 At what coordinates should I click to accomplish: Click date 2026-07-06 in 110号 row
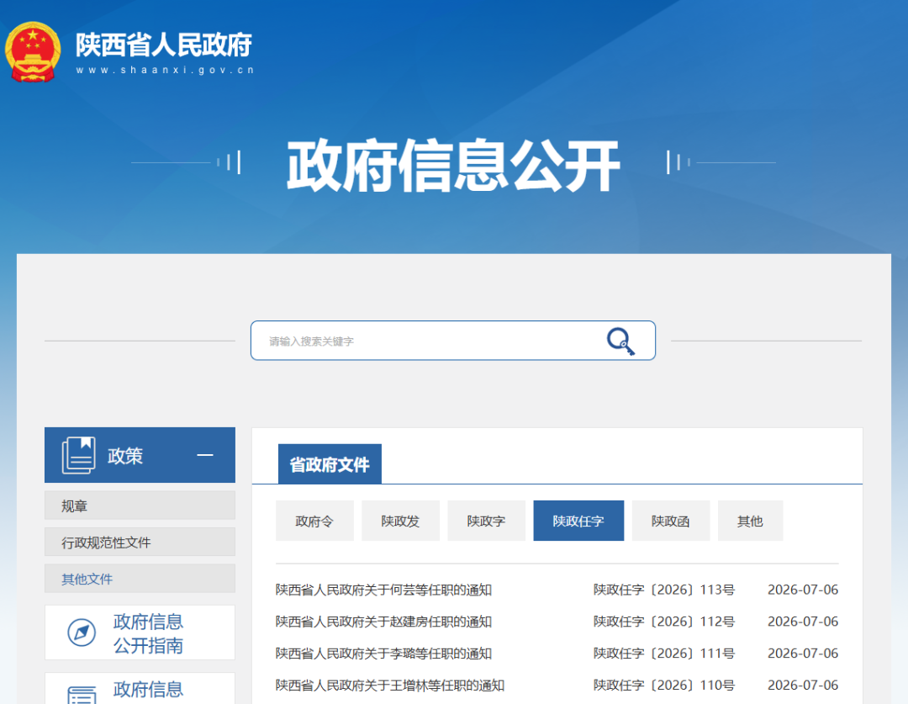[x=803, y=685]
